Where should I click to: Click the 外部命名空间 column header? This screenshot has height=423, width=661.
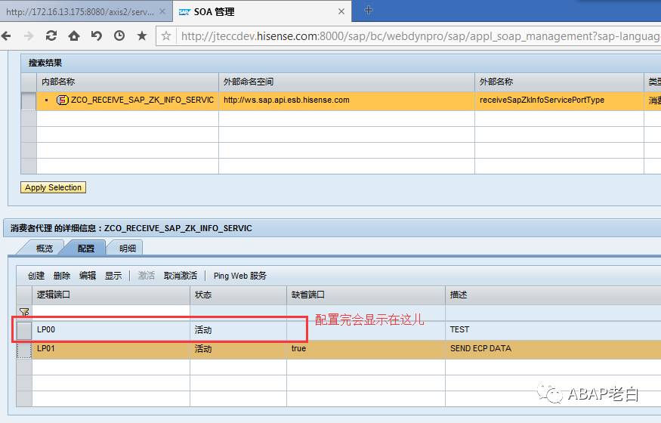tap(347, 82)
